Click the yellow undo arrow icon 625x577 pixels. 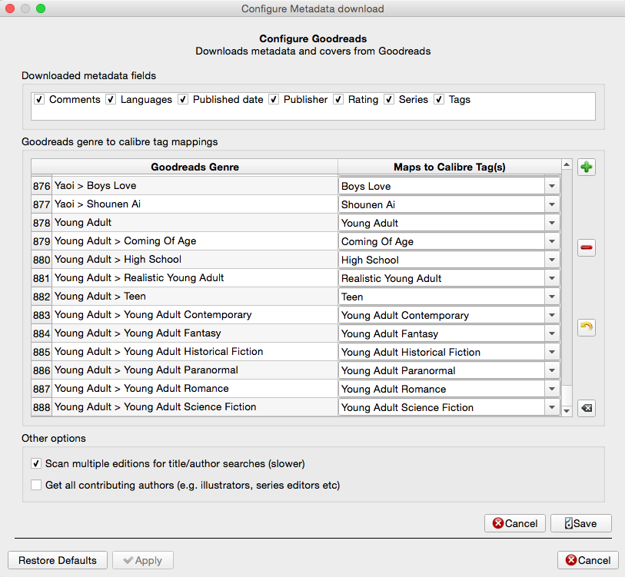coord(587,327)
